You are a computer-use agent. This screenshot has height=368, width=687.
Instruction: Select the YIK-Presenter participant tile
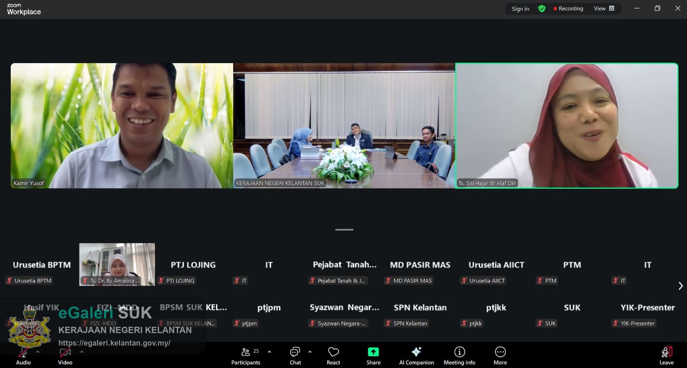click(x=647, y=307)
